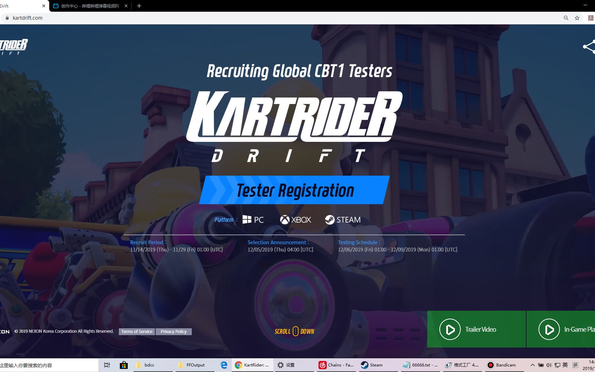Image resolution: width=595 pixels, height=372 pixels.
Task: Close the bilibili 创作中心 tab
Action: pos(126,6)
